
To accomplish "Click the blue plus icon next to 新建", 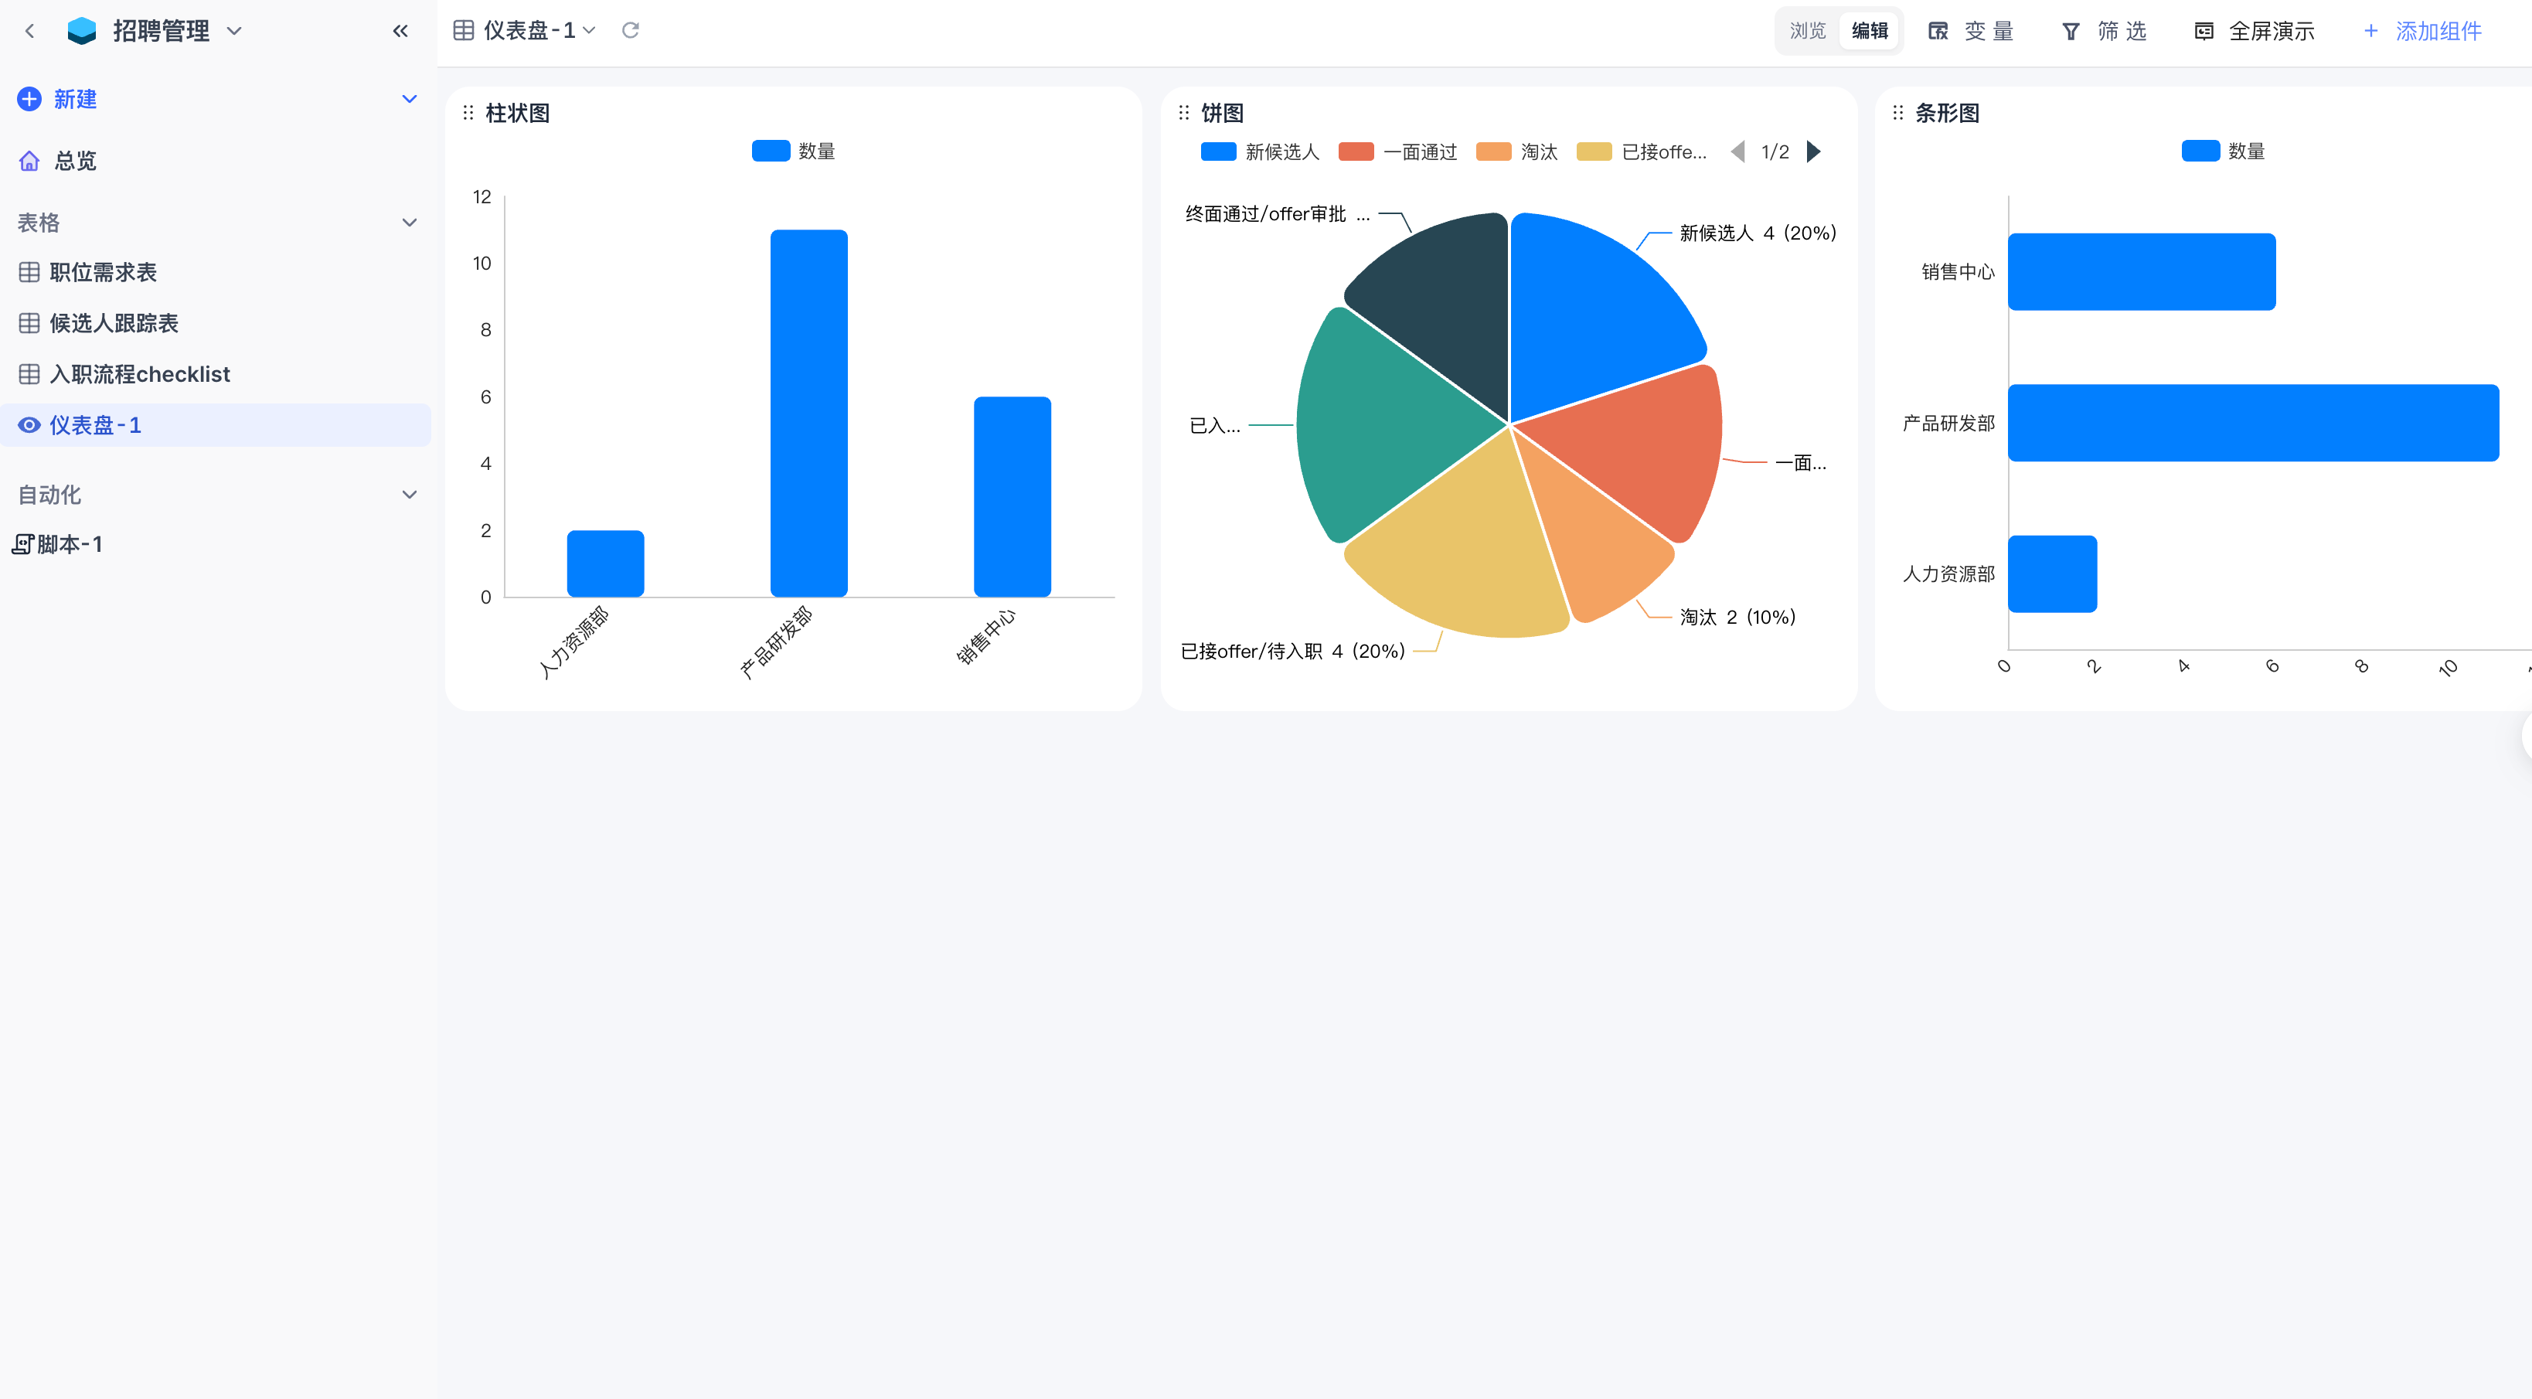I will pyautogui.click(x=29, y=99).
